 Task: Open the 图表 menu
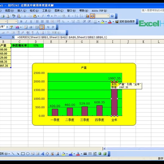click(59, 11)
